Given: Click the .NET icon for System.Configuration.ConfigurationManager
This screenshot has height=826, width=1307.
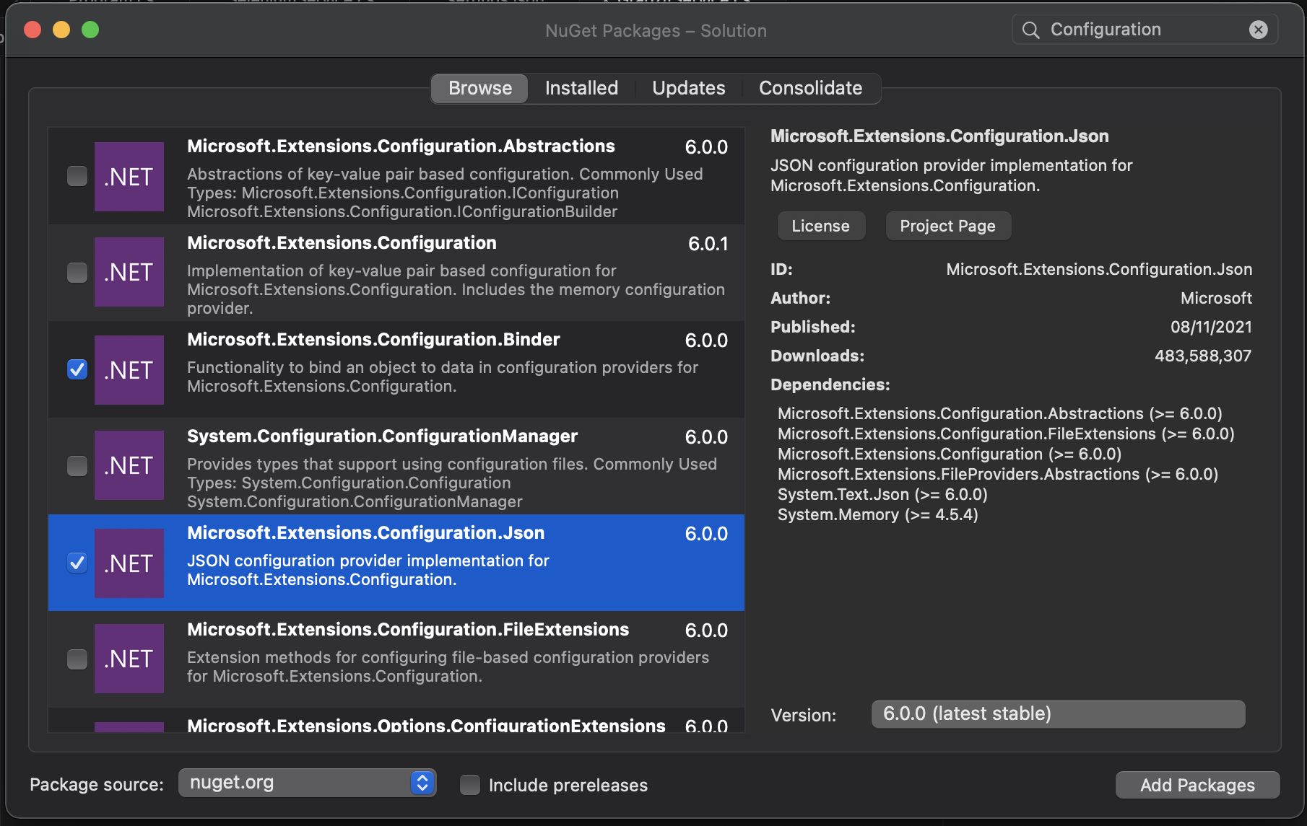Looking at the screenshot, I should click(x=129, y=466).
